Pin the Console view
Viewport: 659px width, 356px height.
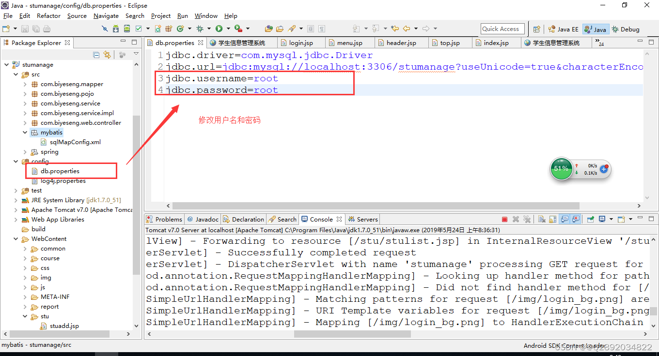[x=590, y=219]
